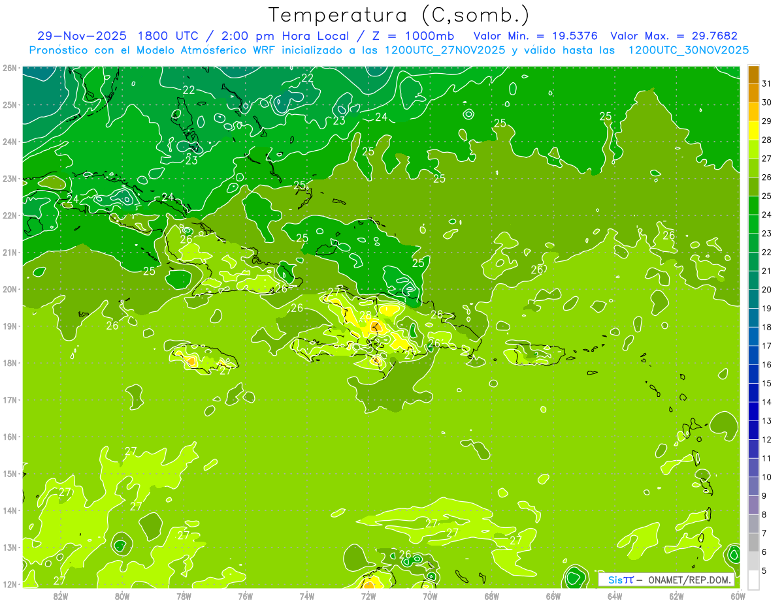The width and height of the screenshot is (784, 605).
Task: Click the blue 'Sis' logo text
Action: point(614,580)
